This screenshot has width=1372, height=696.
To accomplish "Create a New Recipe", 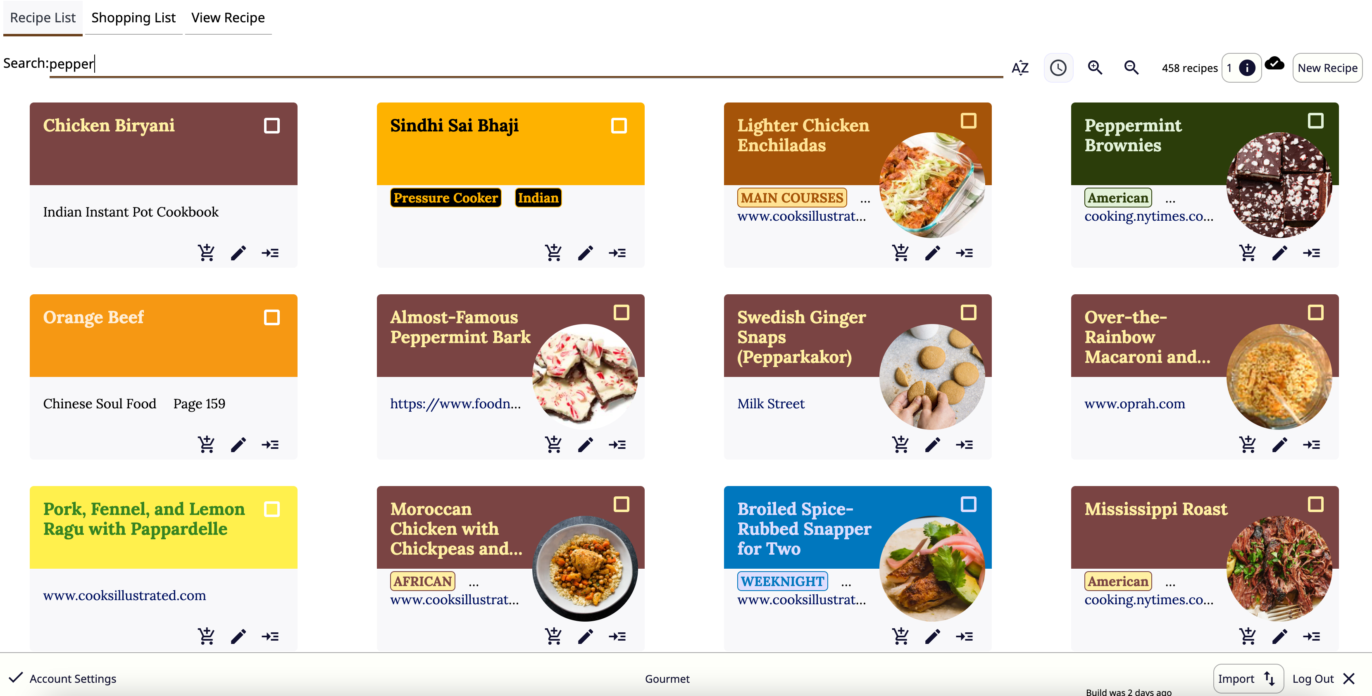I will coord(1327,68).
